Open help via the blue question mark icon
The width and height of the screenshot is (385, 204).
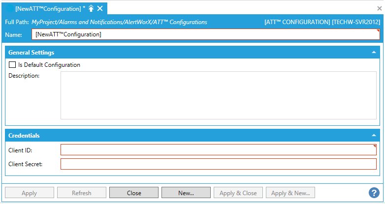tap(374, 193)
